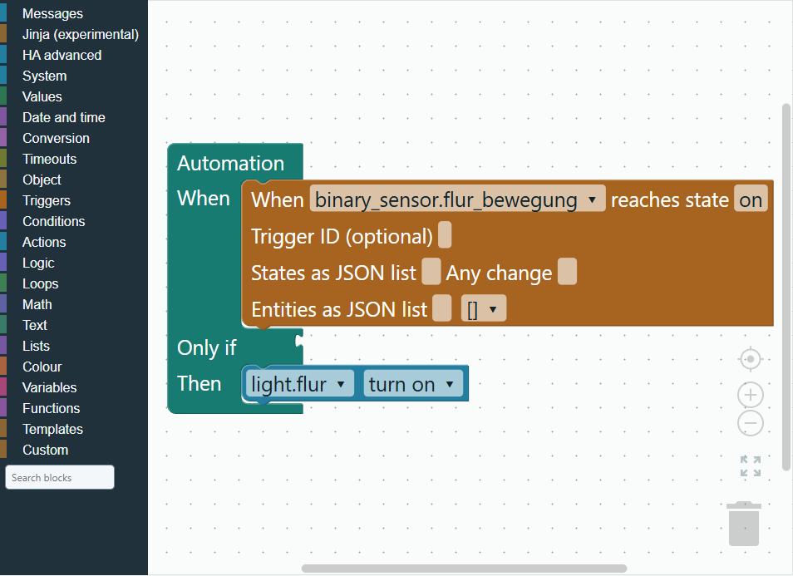The height and width of the screenshot is (576, 793).
Task: Zoom in with the plus icon
Action: tap(751, 395)
